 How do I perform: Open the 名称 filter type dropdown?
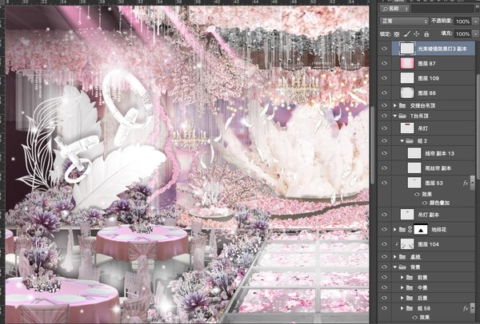point(395,9)
